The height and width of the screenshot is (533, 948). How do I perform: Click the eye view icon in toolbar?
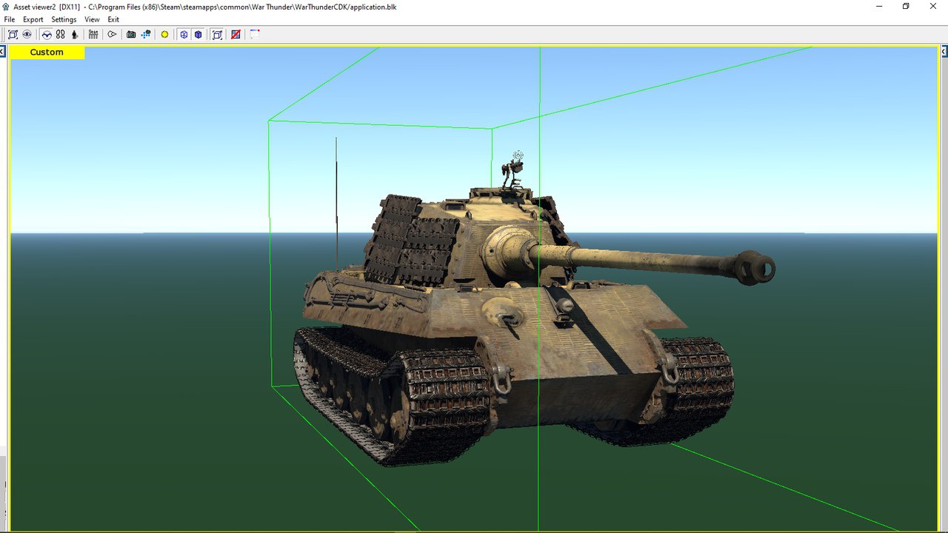pyautogui.click(x=27, y=35)
